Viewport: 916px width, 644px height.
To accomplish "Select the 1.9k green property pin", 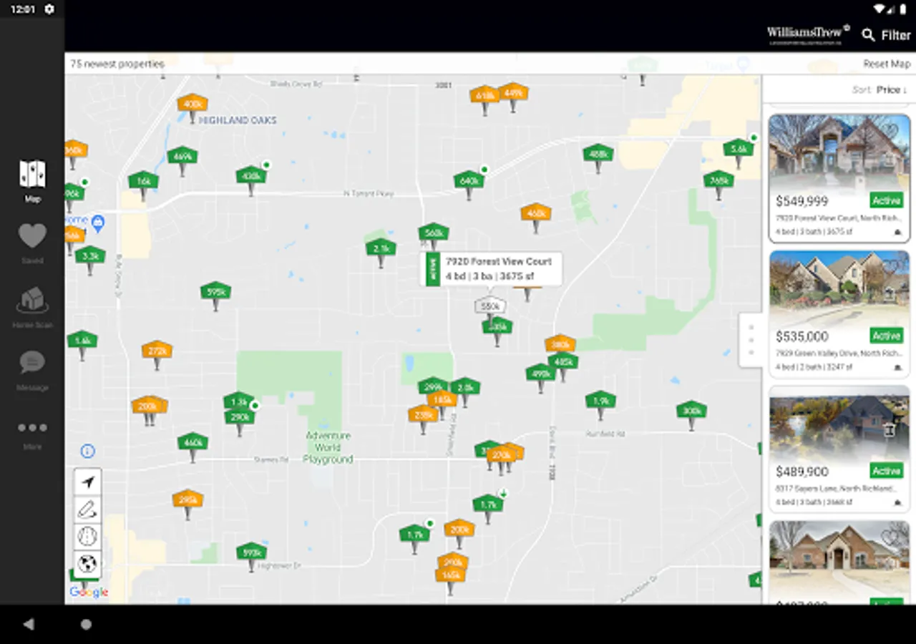I will pos(600,401).
